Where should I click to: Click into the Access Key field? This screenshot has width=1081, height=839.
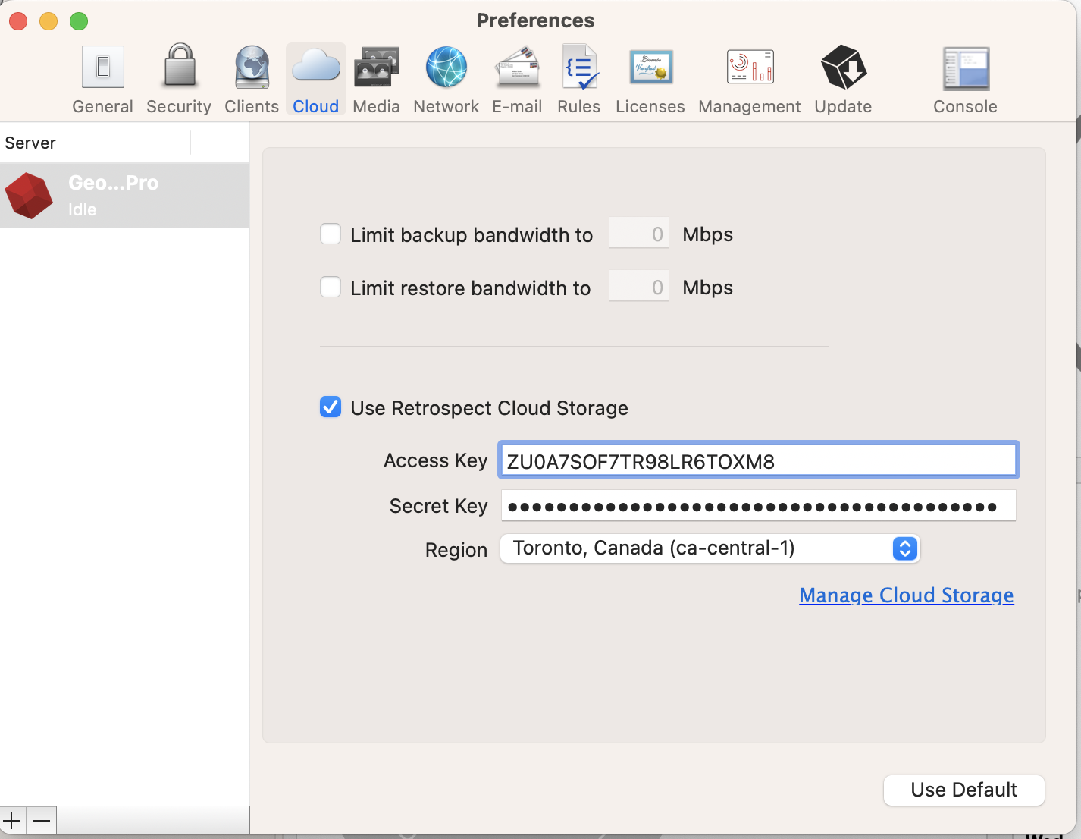758,460
